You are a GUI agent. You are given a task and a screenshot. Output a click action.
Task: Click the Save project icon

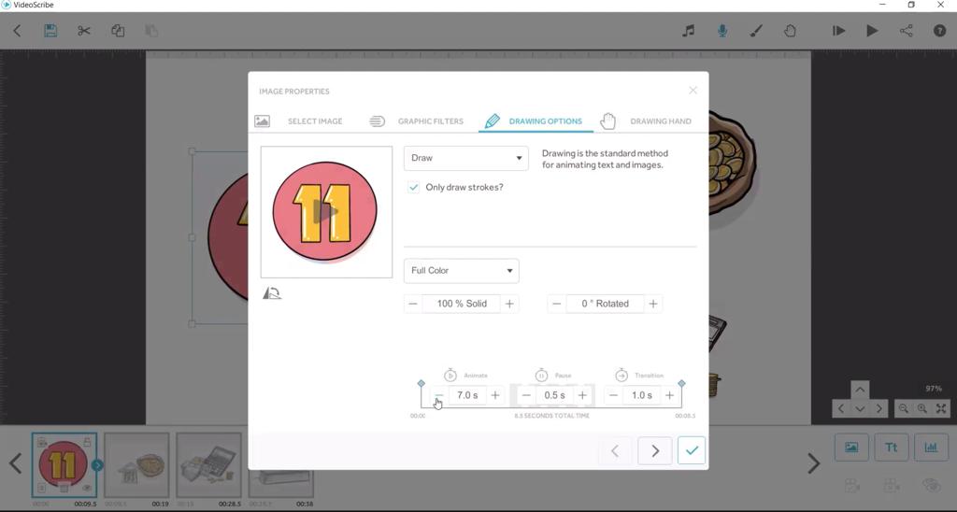point(50,31)
